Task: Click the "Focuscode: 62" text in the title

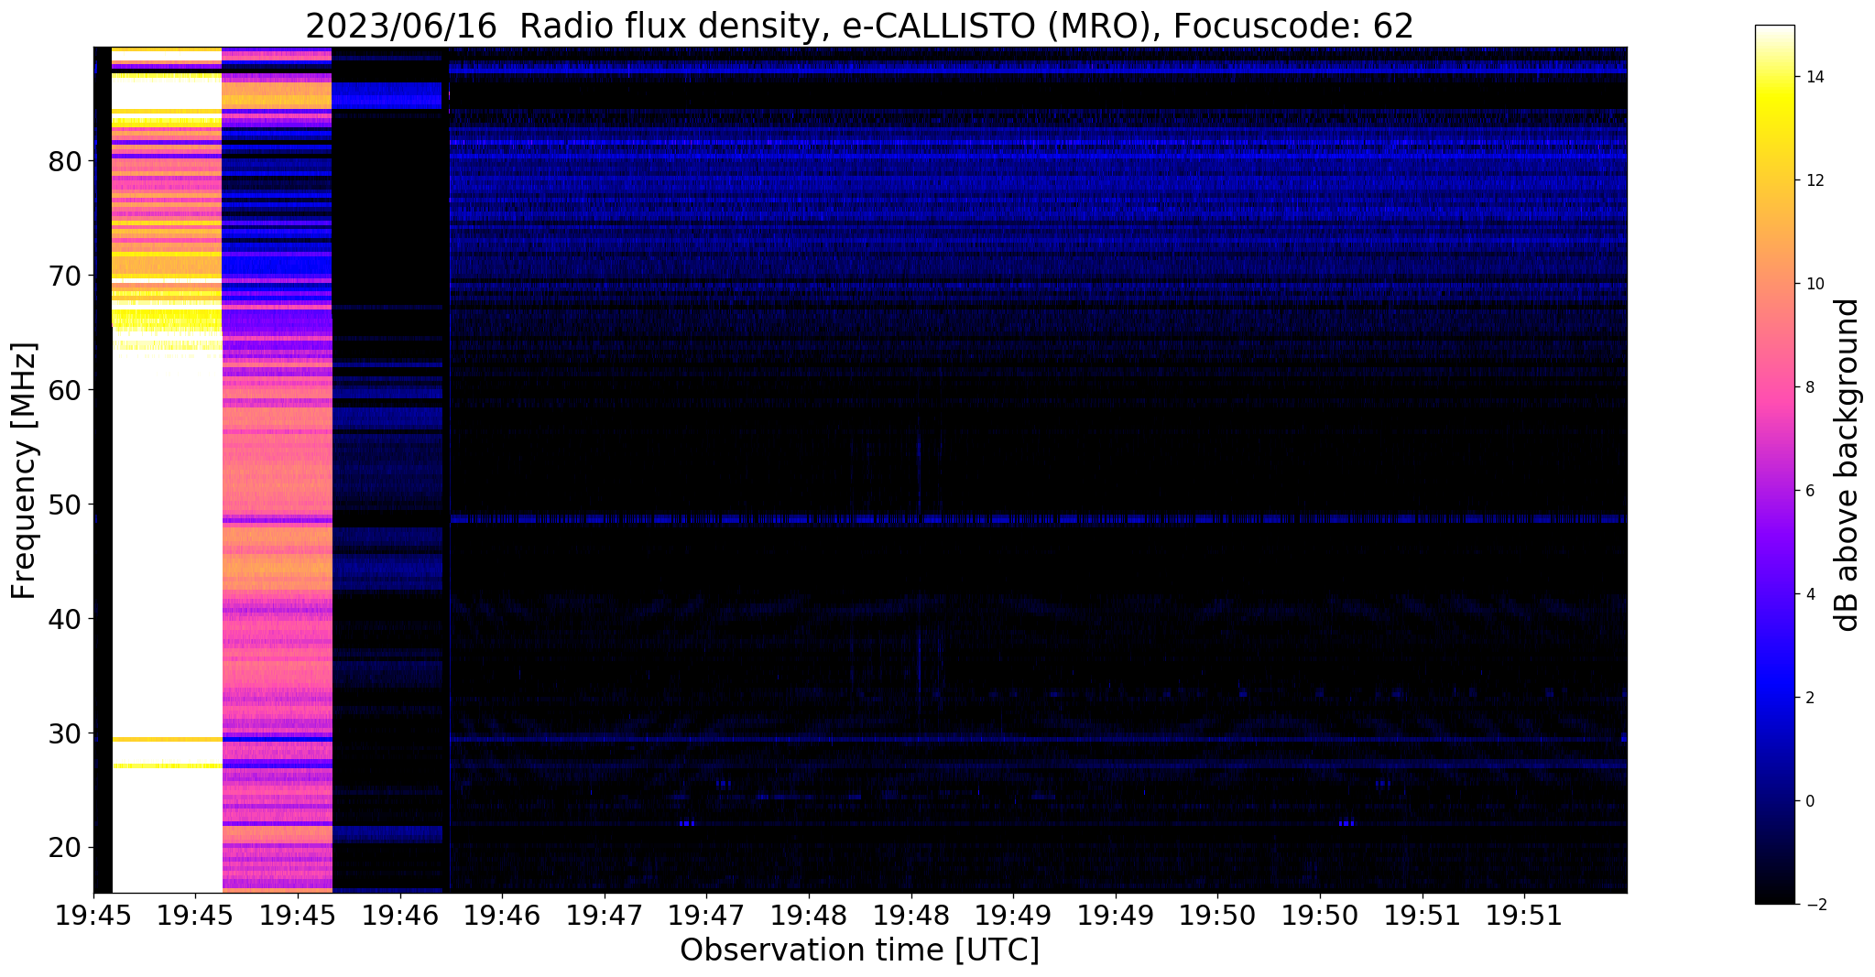Action: (x=1293, y=26)
